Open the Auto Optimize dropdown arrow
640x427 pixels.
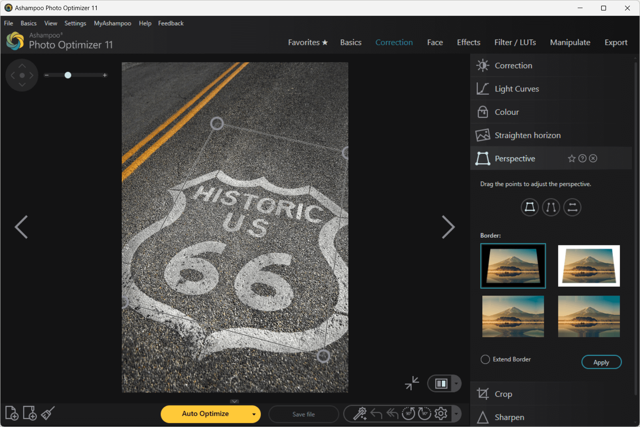click(x=254, y=414)
